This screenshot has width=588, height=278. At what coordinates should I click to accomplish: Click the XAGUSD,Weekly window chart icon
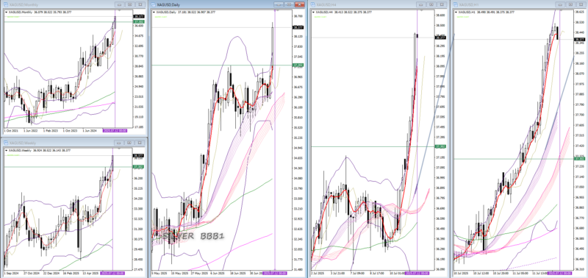coord(6,143)
